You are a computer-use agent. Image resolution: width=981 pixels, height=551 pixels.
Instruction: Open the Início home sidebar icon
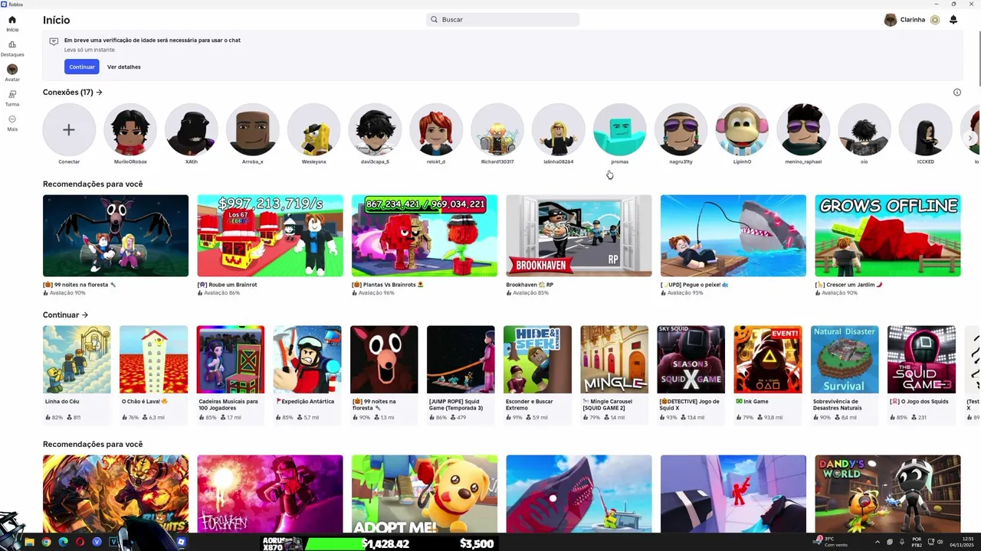[x=12, y=23]
